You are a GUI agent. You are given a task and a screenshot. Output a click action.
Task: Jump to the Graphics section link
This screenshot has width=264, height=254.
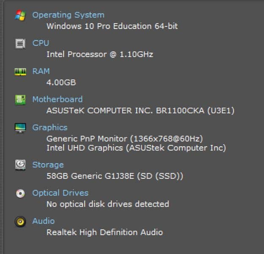coord(50,127)
